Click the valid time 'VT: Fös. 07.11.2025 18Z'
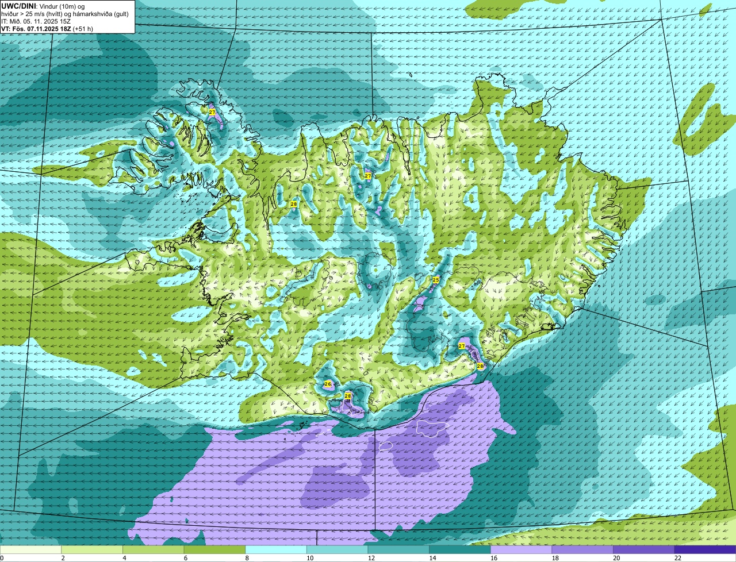 coord(36,29)
